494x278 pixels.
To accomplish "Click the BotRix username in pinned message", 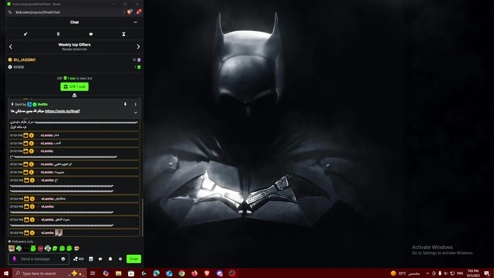I will (x=42, y=104).
